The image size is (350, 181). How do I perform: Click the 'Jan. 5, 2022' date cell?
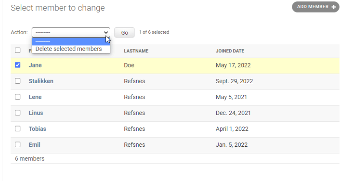click(x=232, y=145)
